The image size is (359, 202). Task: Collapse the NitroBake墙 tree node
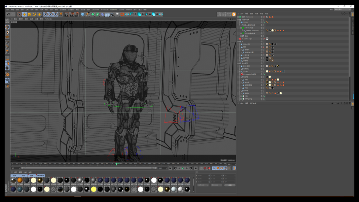coord(241,28)
